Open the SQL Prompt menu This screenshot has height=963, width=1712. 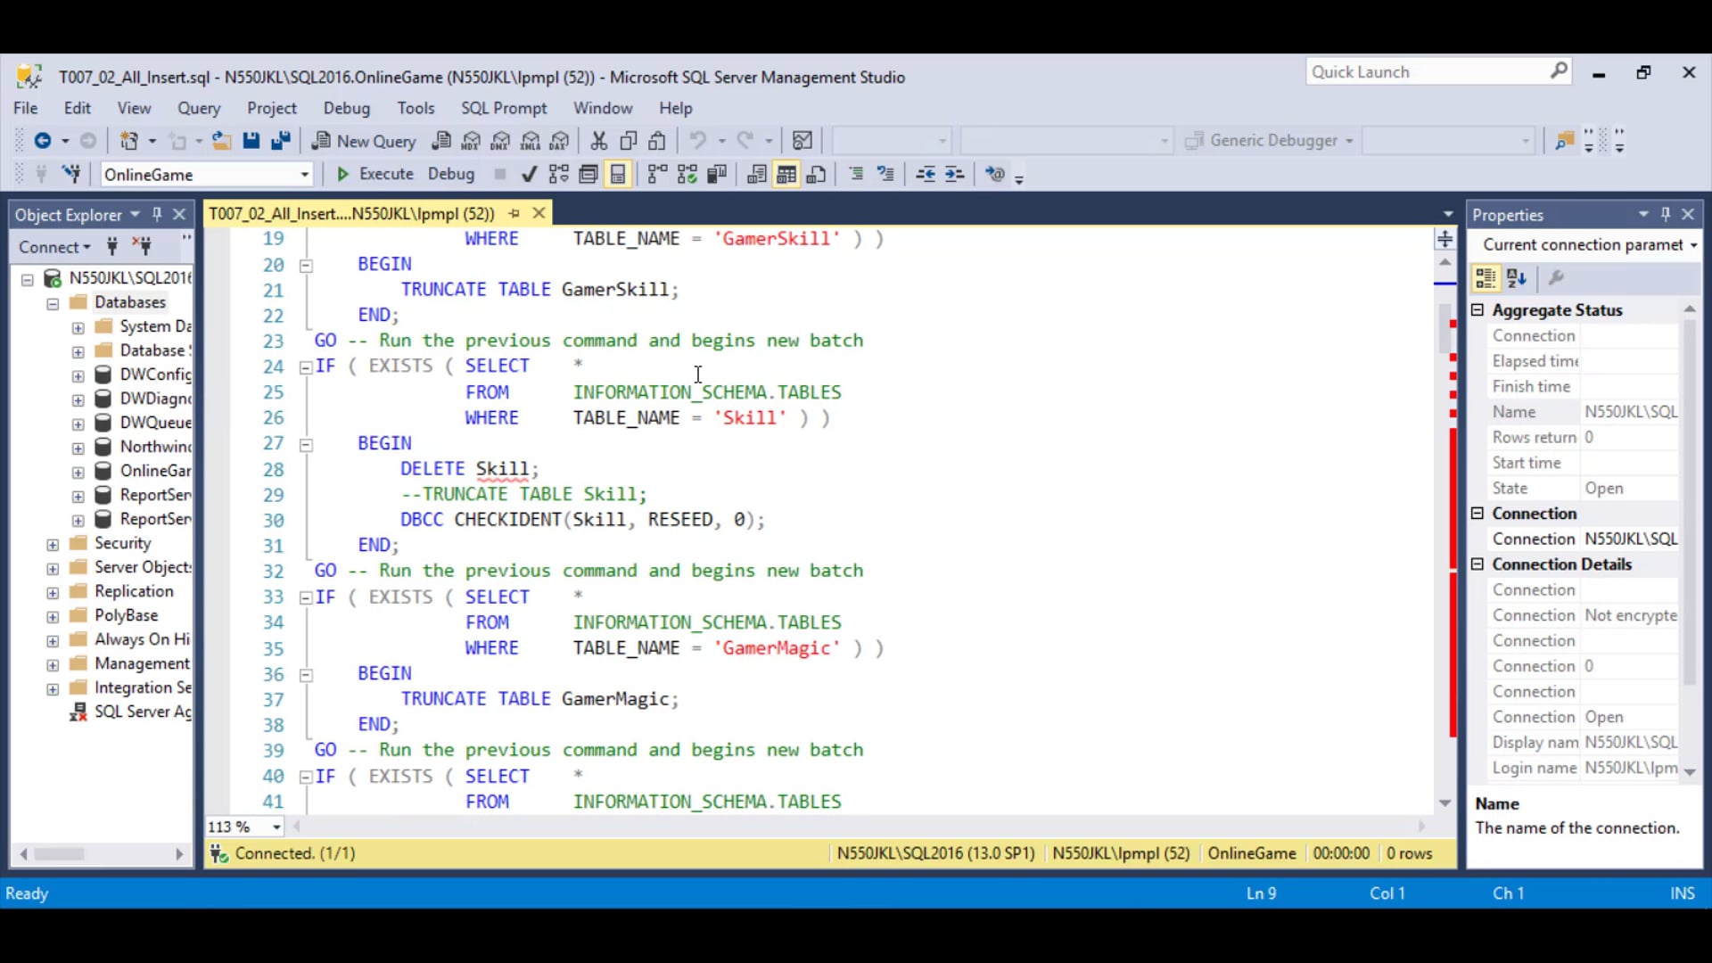(x=503, y=108)
